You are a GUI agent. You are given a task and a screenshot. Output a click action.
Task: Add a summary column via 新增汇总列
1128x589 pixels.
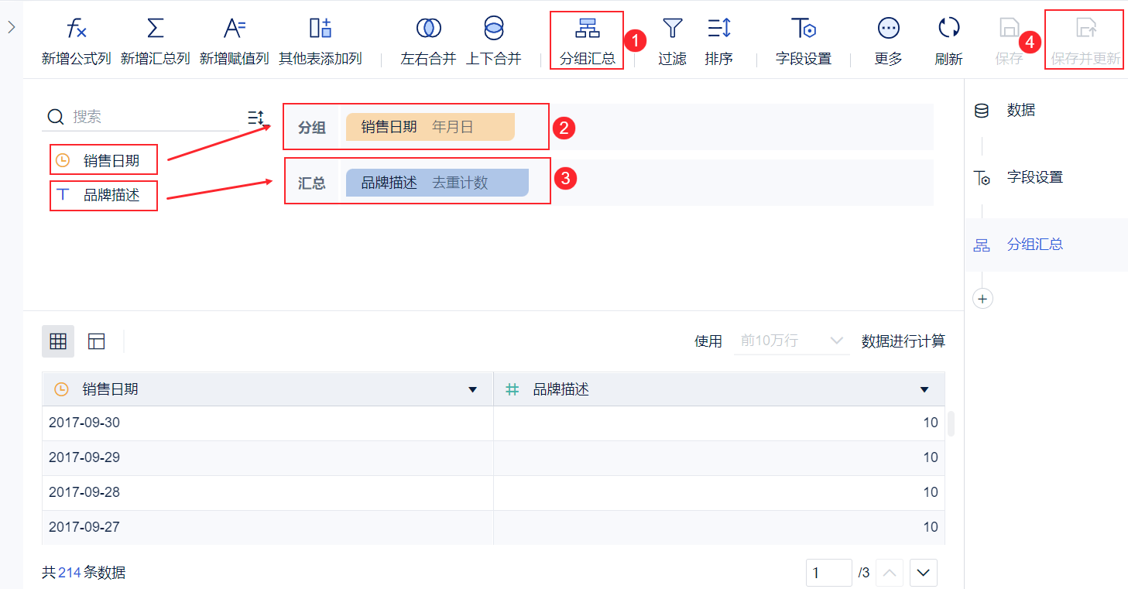(155, 41)
